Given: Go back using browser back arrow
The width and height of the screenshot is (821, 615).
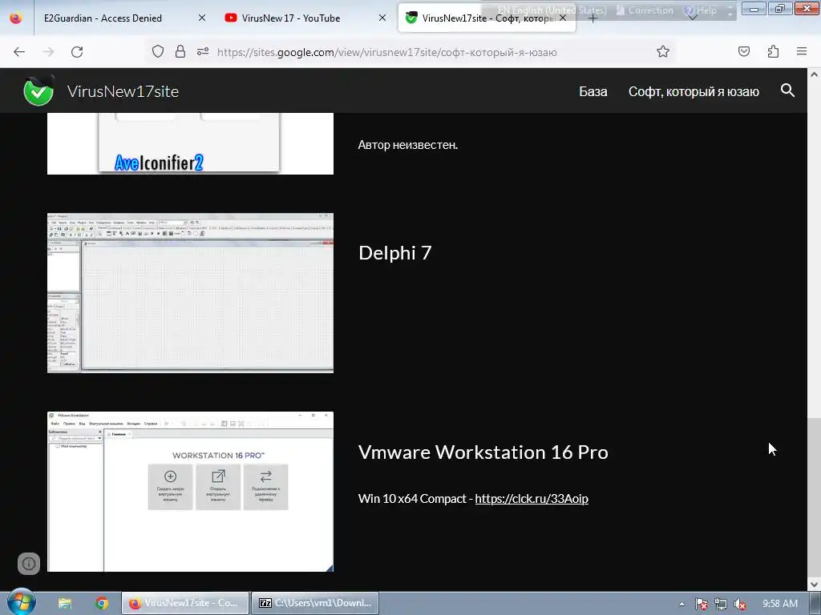Looking at the screenshot, I should (x=19, y=52).
